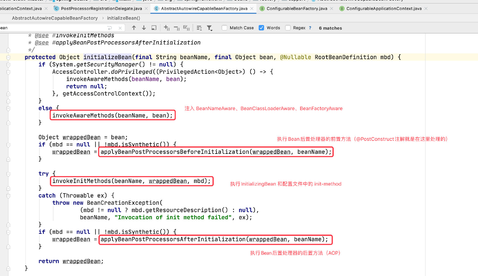Viewport: 478px width, 276px height.
Task: Collapse the initializeBean method fold marker
Action: (x=8, y=57)
